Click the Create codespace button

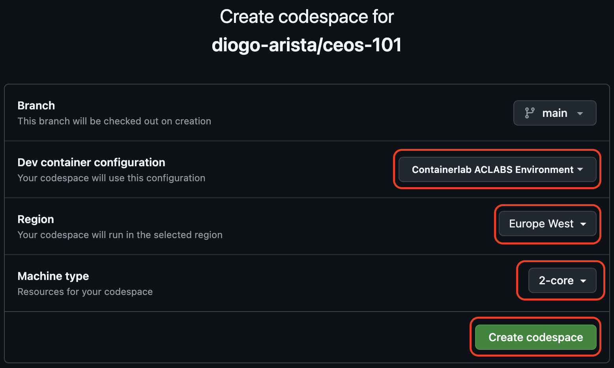(x=535, y=337)
